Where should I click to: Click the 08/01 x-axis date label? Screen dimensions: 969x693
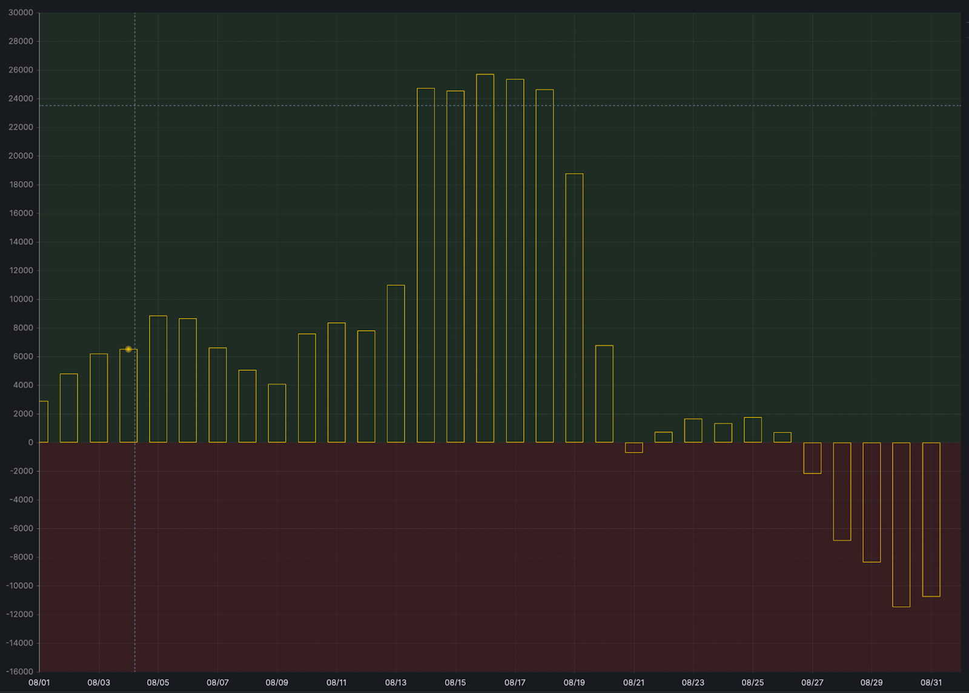(39, 683)
